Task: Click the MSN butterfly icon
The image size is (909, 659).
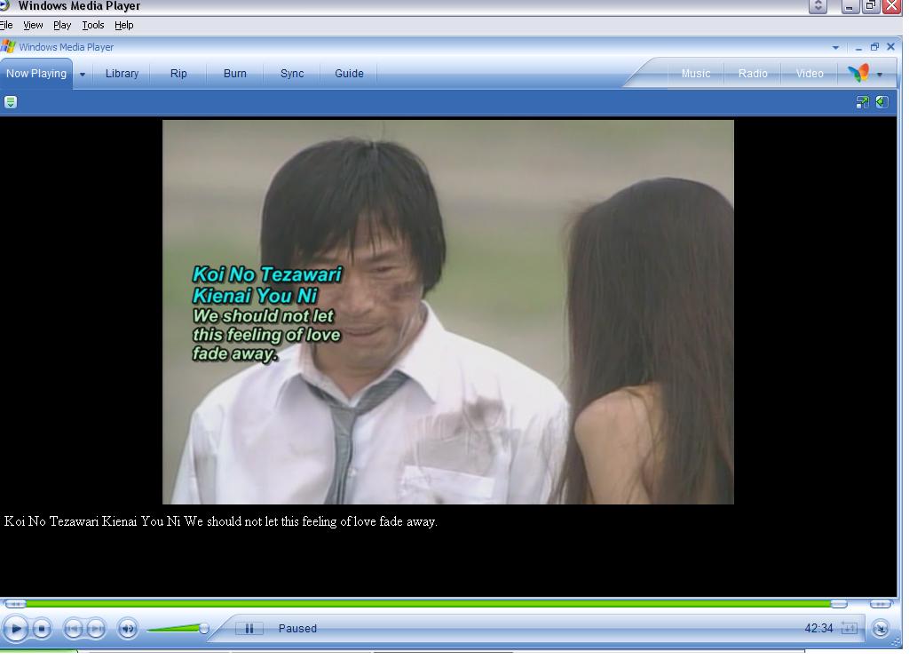Action: 858,73
